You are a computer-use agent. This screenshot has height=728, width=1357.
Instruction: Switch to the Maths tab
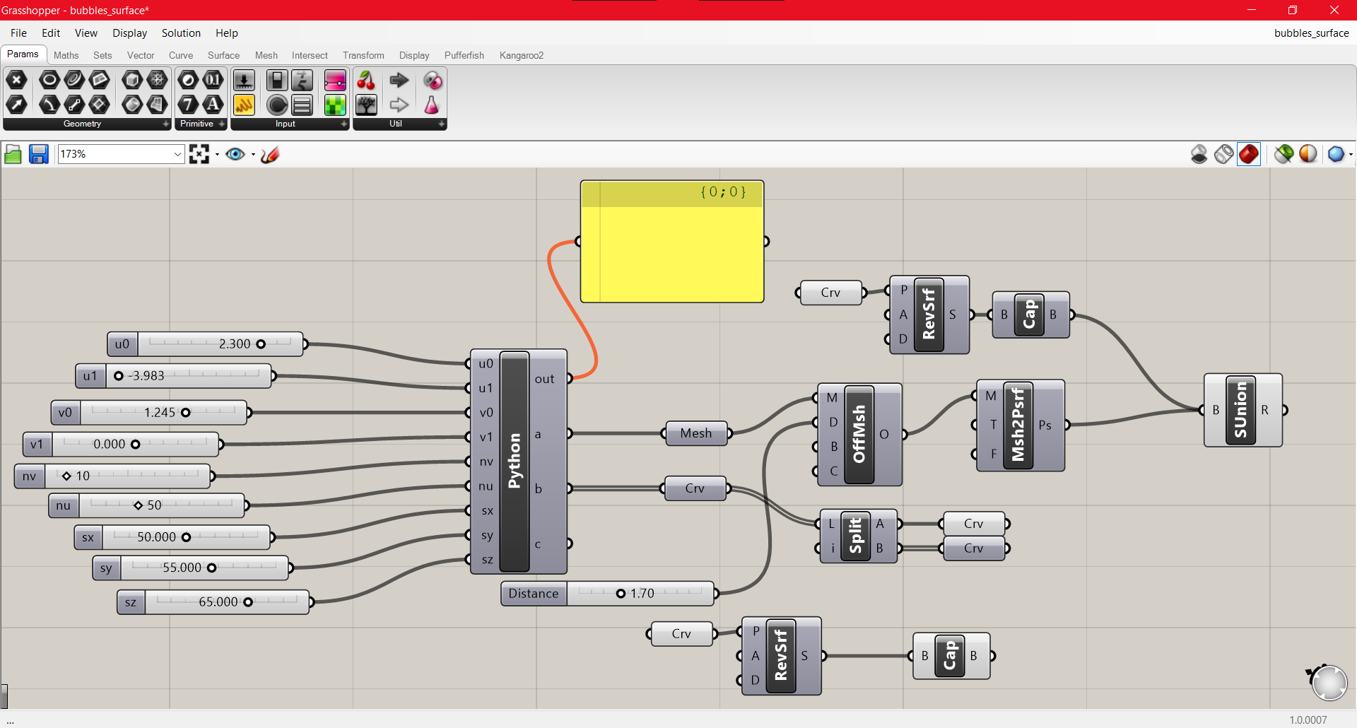tap(66, 55)
